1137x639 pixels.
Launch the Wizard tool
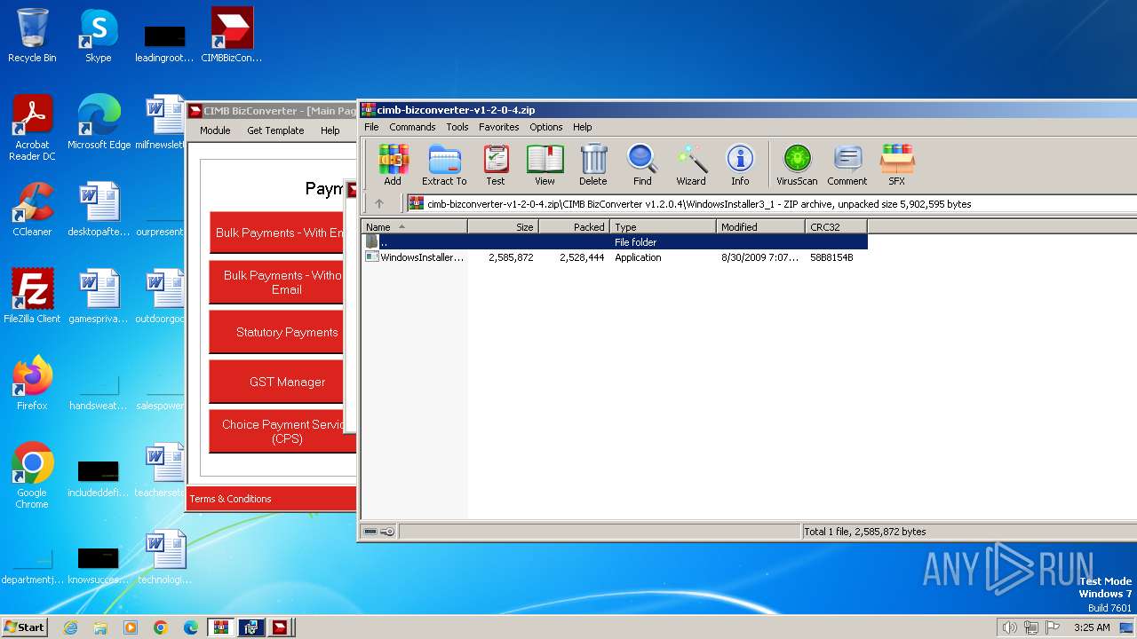click(691, 166)
